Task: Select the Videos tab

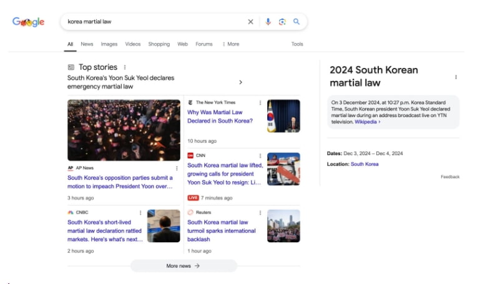Action: (x=133, y=44)
